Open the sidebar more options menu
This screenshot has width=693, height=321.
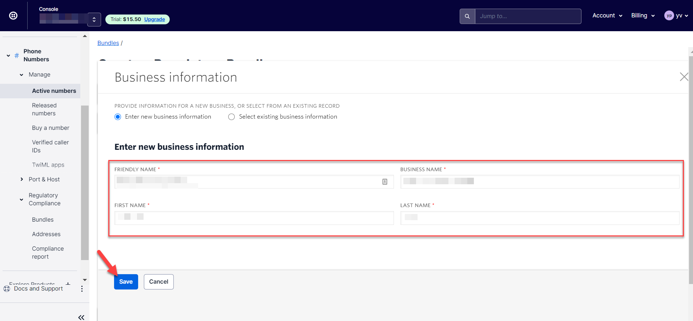(82, 289)
